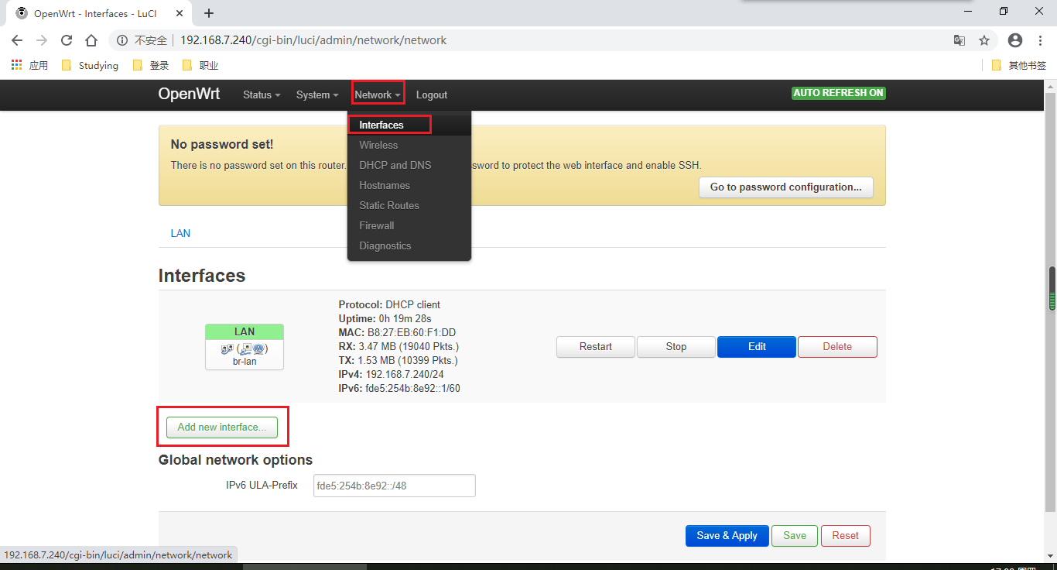Click the IPv6 value fde5:254b:8e92::1/60
Viewport: 1057px width, 570px height.
pos(413,389)
